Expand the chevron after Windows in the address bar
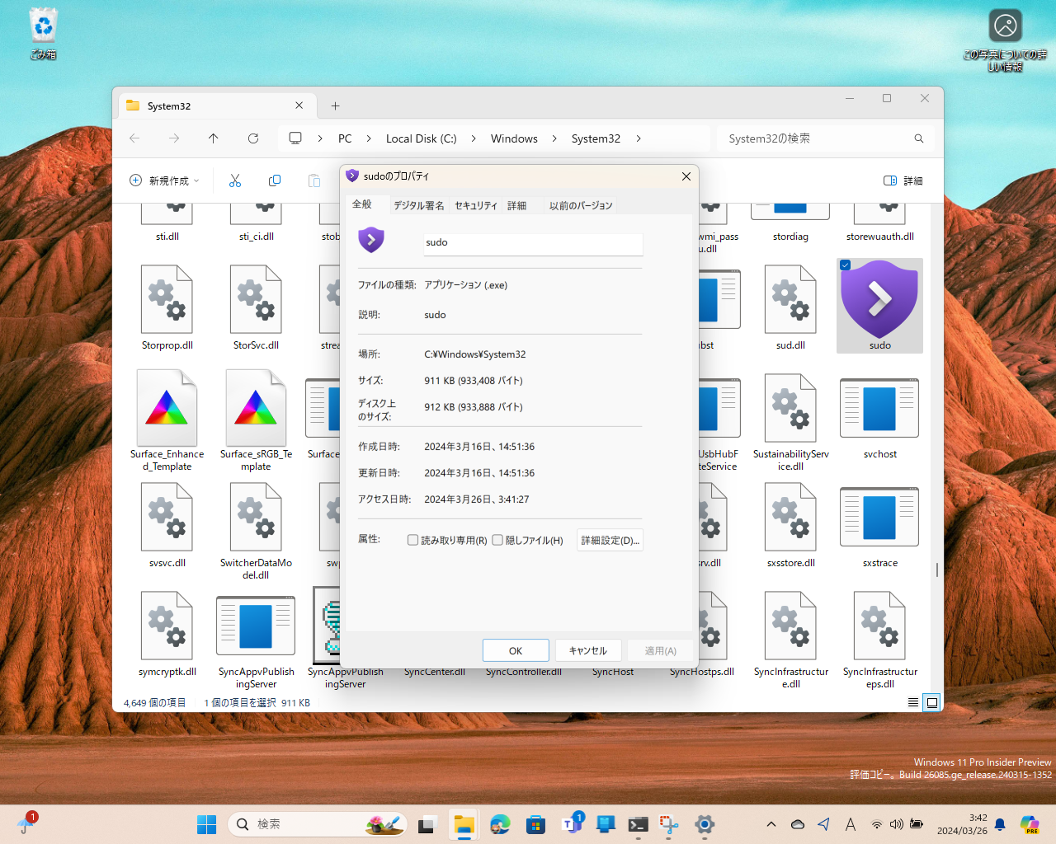 [554, 138]
